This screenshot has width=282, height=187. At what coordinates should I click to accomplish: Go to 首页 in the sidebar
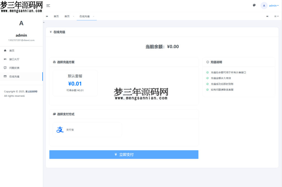pos(21,51)
